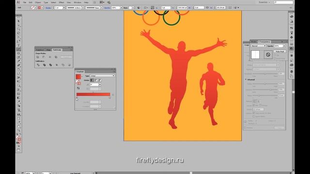
Task: Click Trim pathfinder icon
Action: coord(44,65)
